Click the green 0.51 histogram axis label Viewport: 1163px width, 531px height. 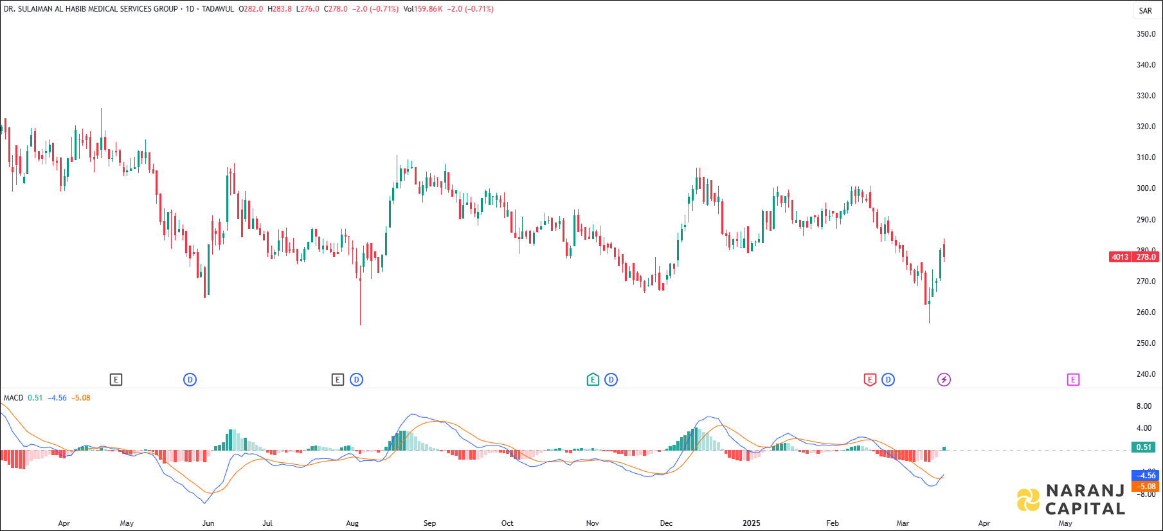tap(1144, 447)
